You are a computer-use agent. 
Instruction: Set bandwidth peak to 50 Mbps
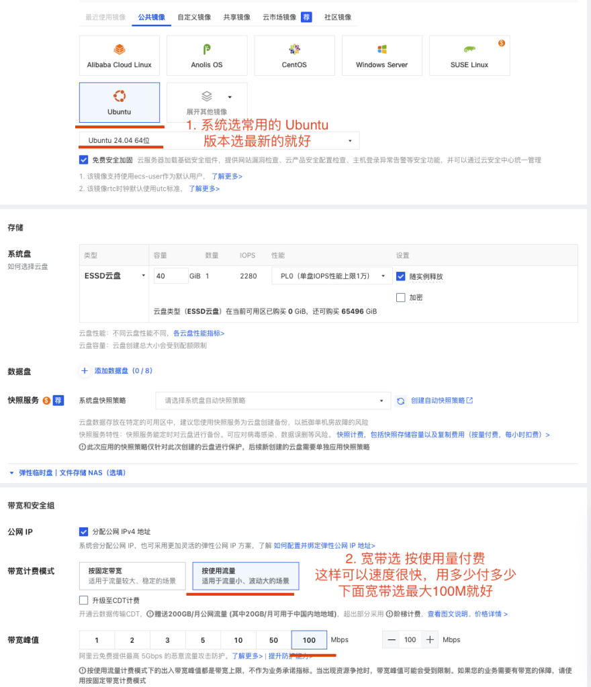click(273, 639)
